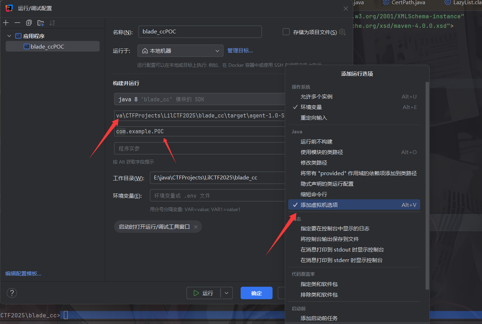
Task: Open the 管理目标... link
Action: (240, 51)
